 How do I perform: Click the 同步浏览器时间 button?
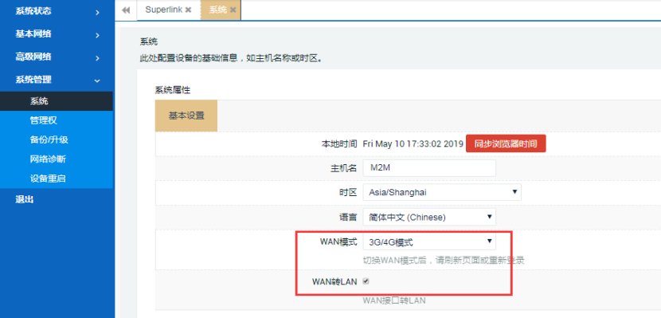coord(506,143)
